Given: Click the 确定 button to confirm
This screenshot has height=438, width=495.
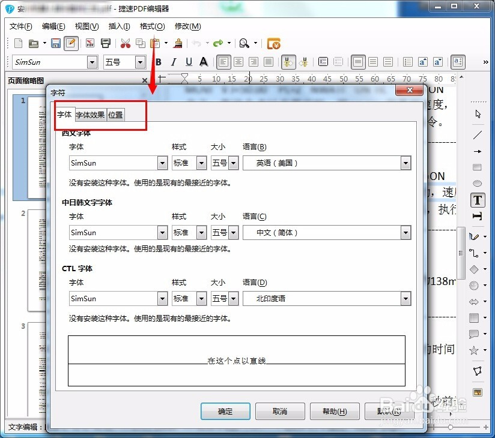Looking at the screenshot, I should point(225,412).
